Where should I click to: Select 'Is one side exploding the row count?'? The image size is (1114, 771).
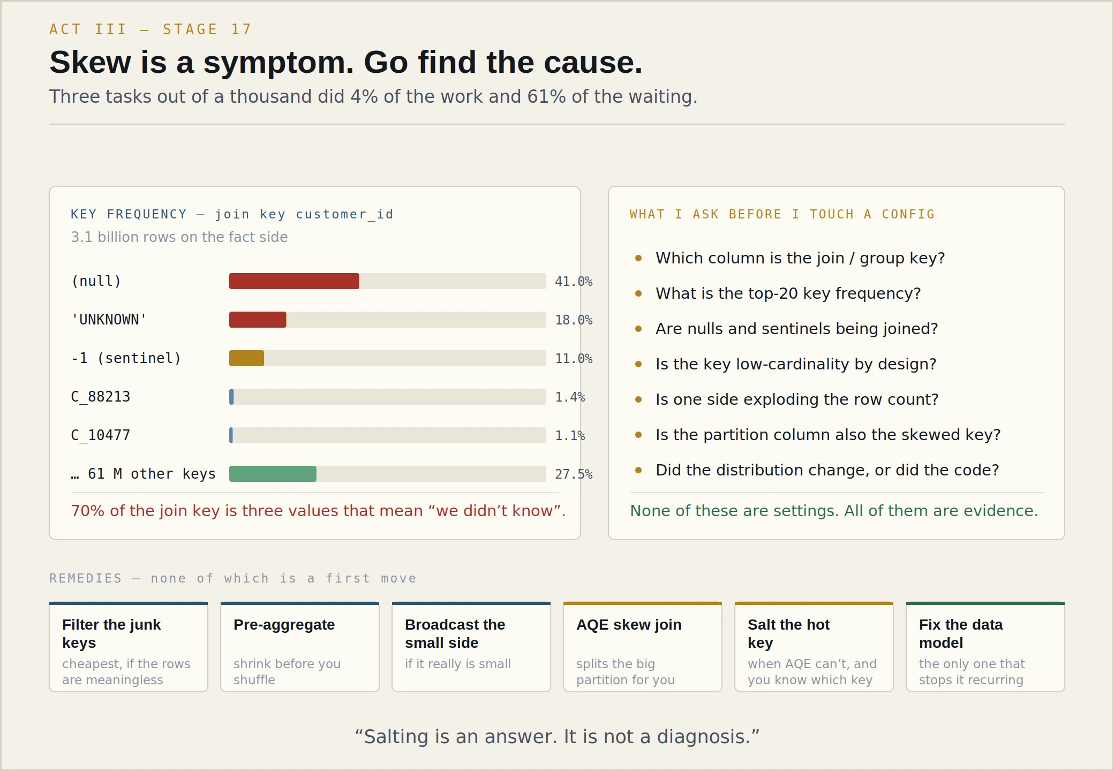coord(797,399)
